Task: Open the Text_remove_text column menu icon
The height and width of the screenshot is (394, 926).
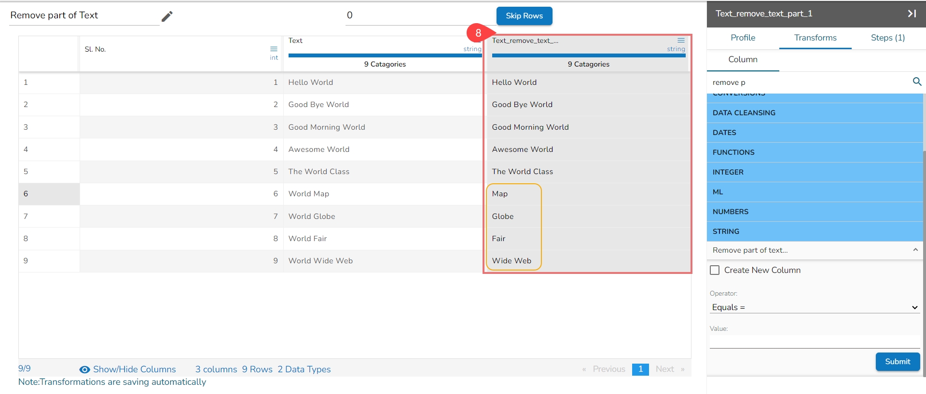Action: (681, 40)
